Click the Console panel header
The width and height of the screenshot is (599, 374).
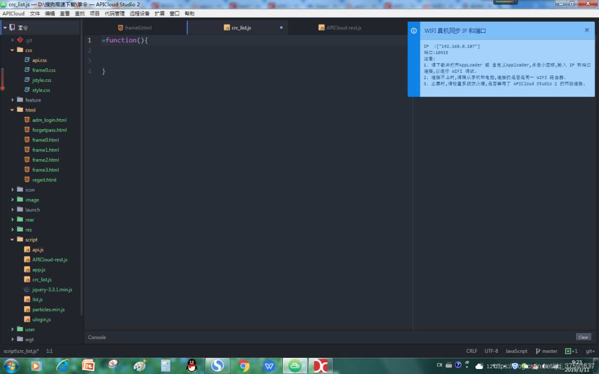pyautogui.click(x=97, y=338)
